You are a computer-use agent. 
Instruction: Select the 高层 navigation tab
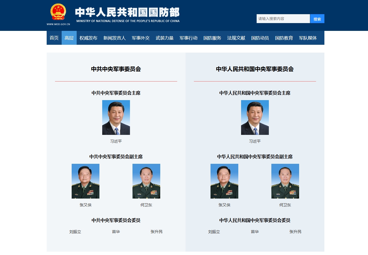pyautogui.click(x=69, y=38)
